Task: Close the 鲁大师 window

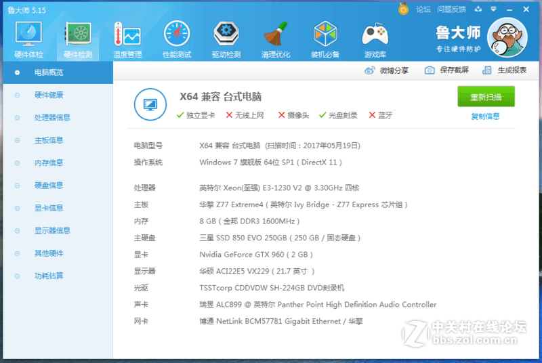Action: (x=526, y=9)
